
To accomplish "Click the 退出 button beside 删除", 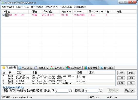I will pyautogui.click(x=131, y=83).
